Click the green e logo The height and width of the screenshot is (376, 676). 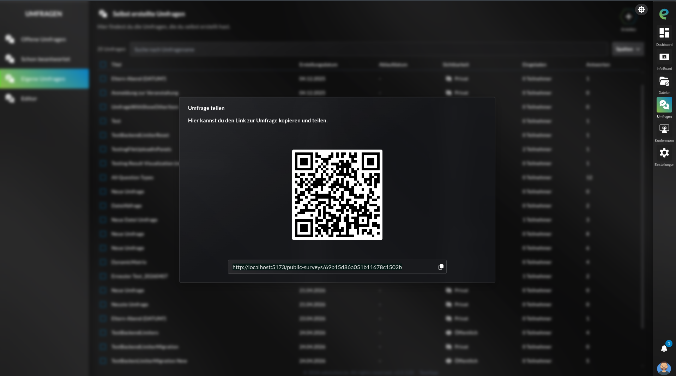point(664,14)
